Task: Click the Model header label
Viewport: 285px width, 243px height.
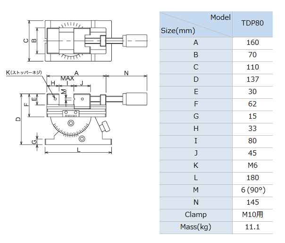Action: click(220, 17)
